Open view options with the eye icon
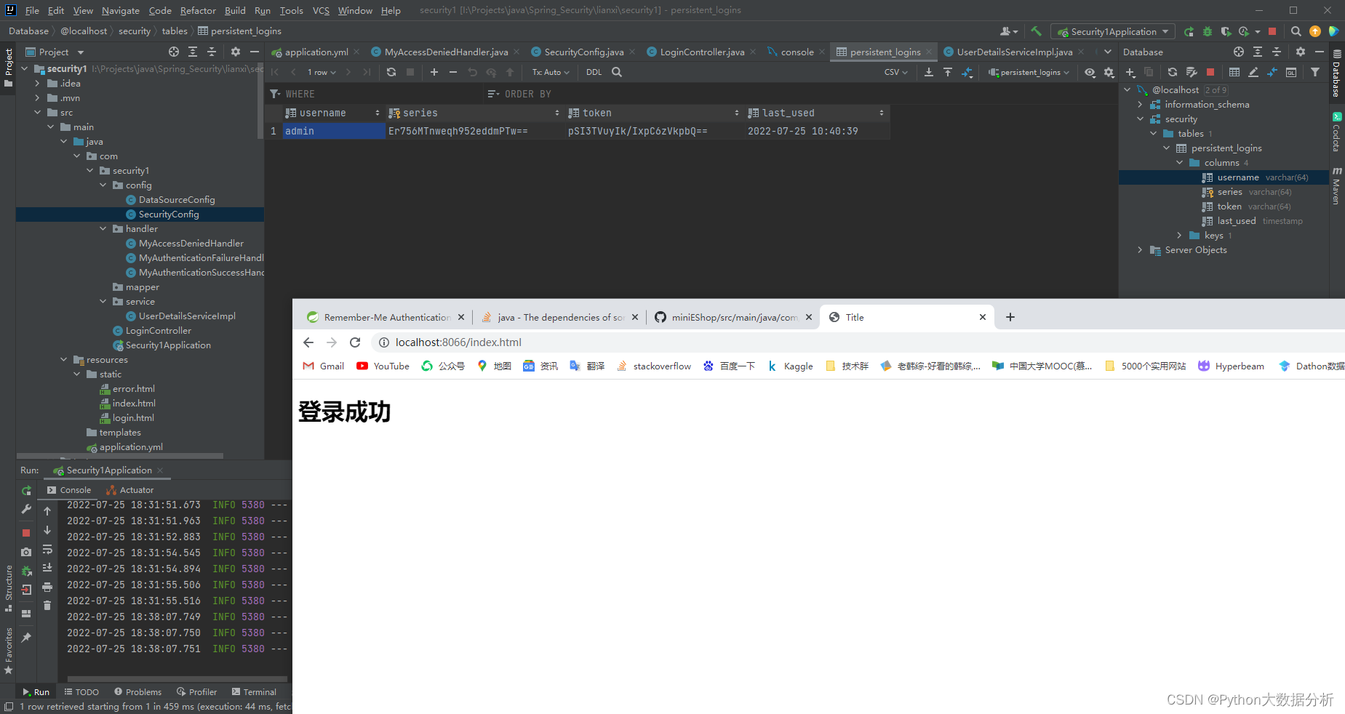Screen dimensions: 1345x714 click(1089, 72)
